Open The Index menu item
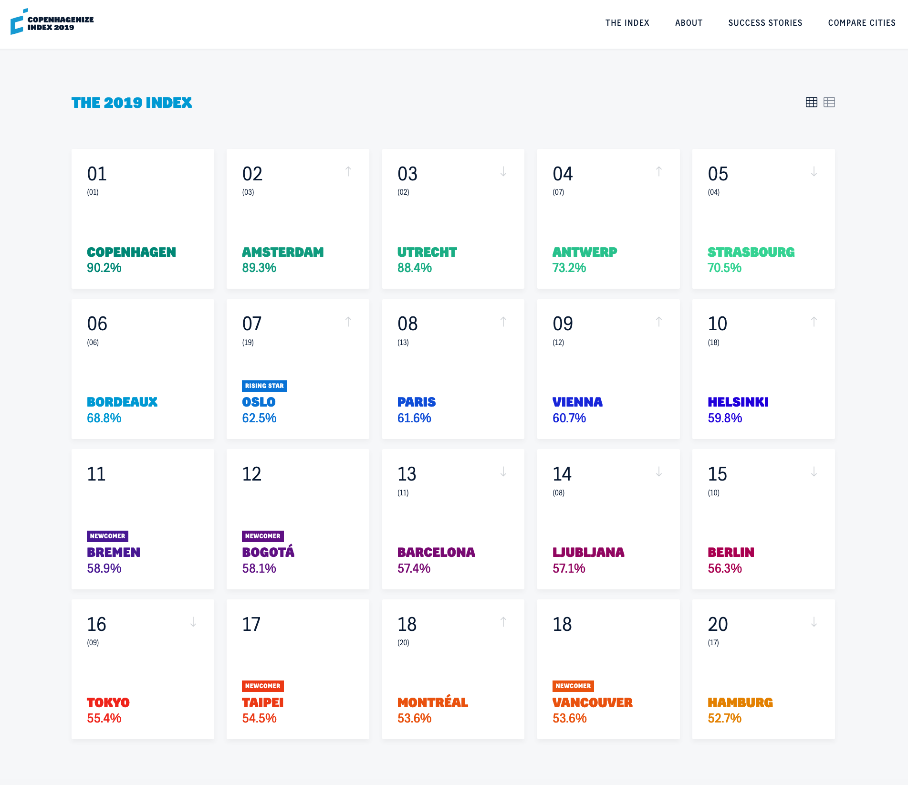 click(627, 23)
